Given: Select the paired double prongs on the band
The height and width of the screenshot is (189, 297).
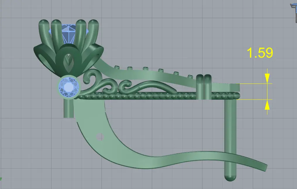Looking at the screenshot, I should coord(204,87).
